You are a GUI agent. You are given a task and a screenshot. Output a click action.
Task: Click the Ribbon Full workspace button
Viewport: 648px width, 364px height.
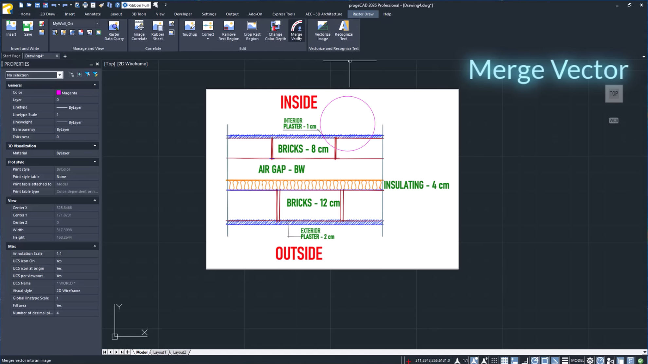coord(136,5)
